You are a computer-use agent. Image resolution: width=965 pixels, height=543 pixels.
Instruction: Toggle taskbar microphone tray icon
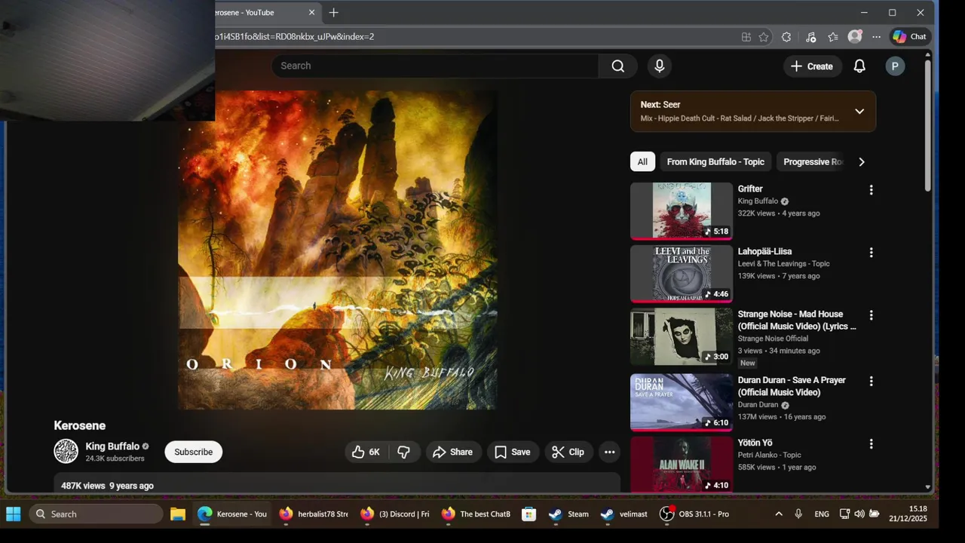tap(798, 514)
